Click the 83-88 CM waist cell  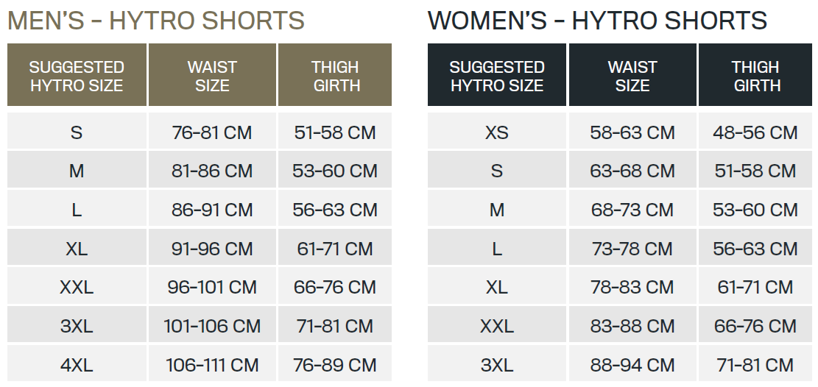pos(632,325)
